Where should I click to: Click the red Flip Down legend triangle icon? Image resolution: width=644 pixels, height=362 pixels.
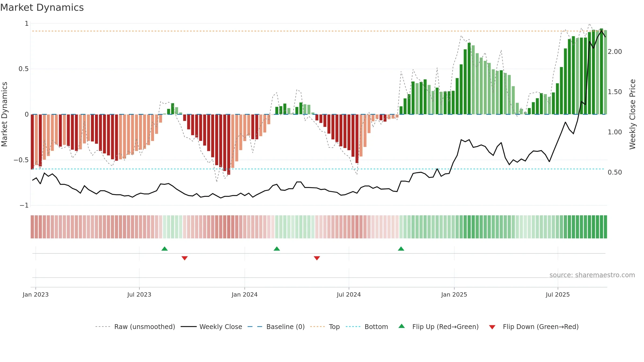492,327
